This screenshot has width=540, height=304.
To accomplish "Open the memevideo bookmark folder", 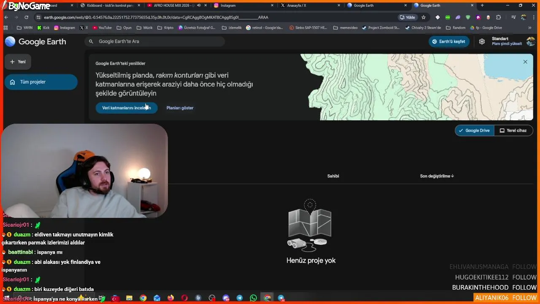I will [345, 28].
